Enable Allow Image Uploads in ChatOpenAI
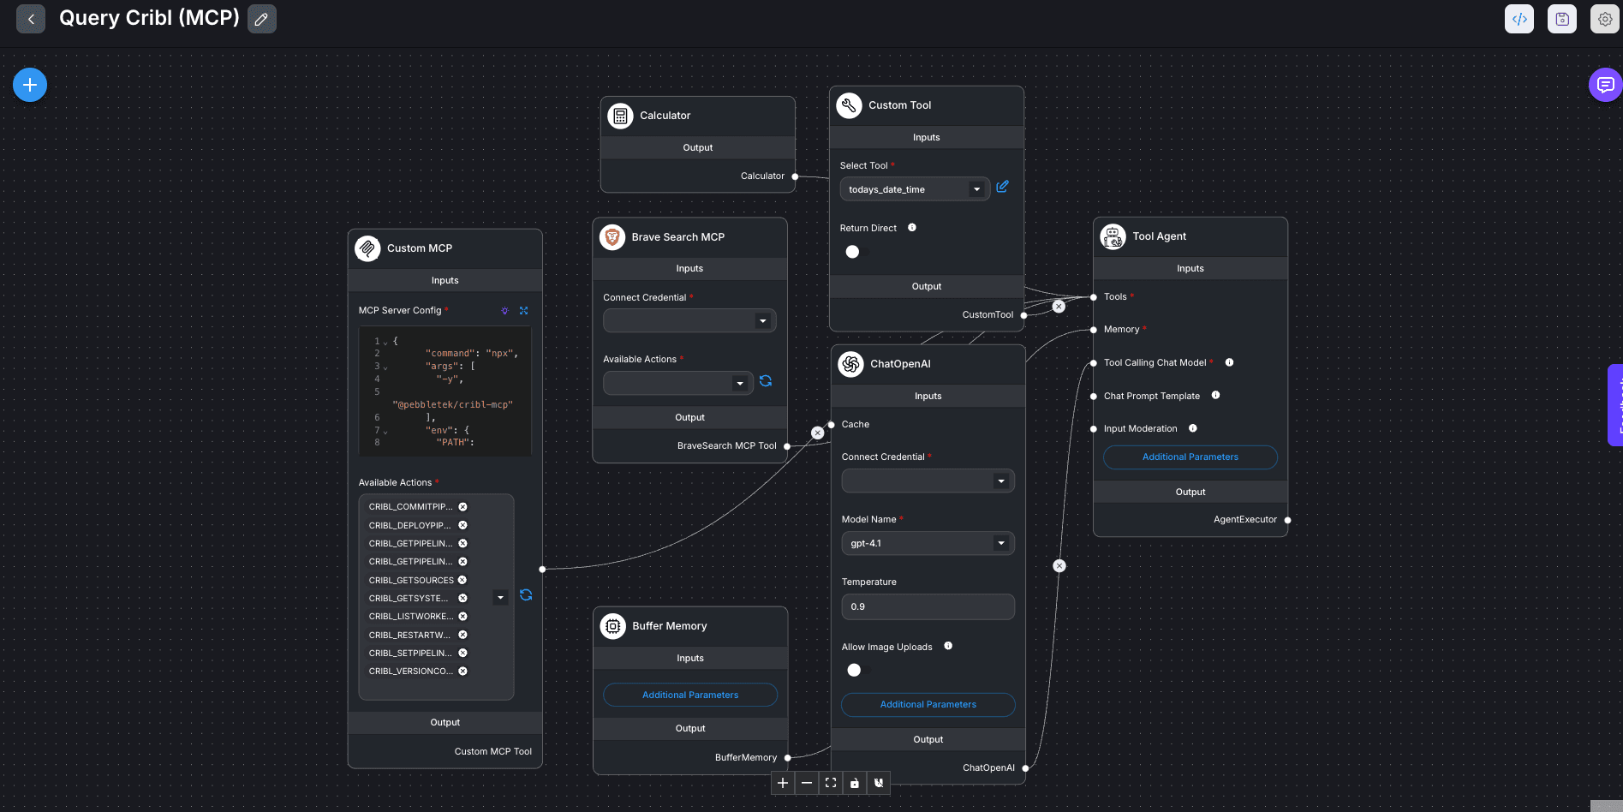 click(854, 670)
